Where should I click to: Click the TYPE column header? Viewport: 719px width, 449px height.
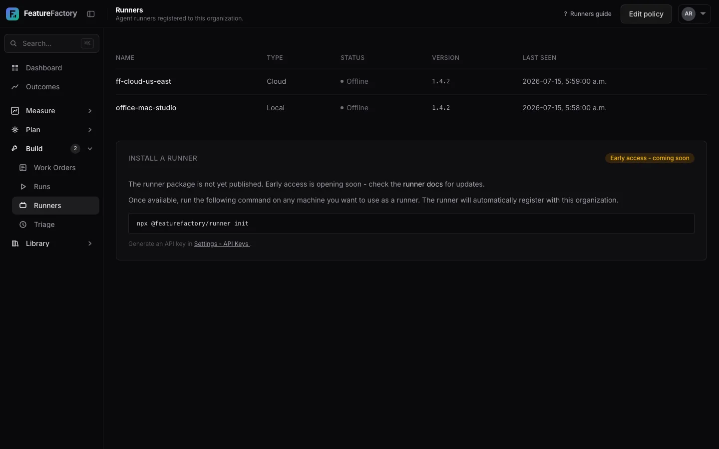[275, 58]
